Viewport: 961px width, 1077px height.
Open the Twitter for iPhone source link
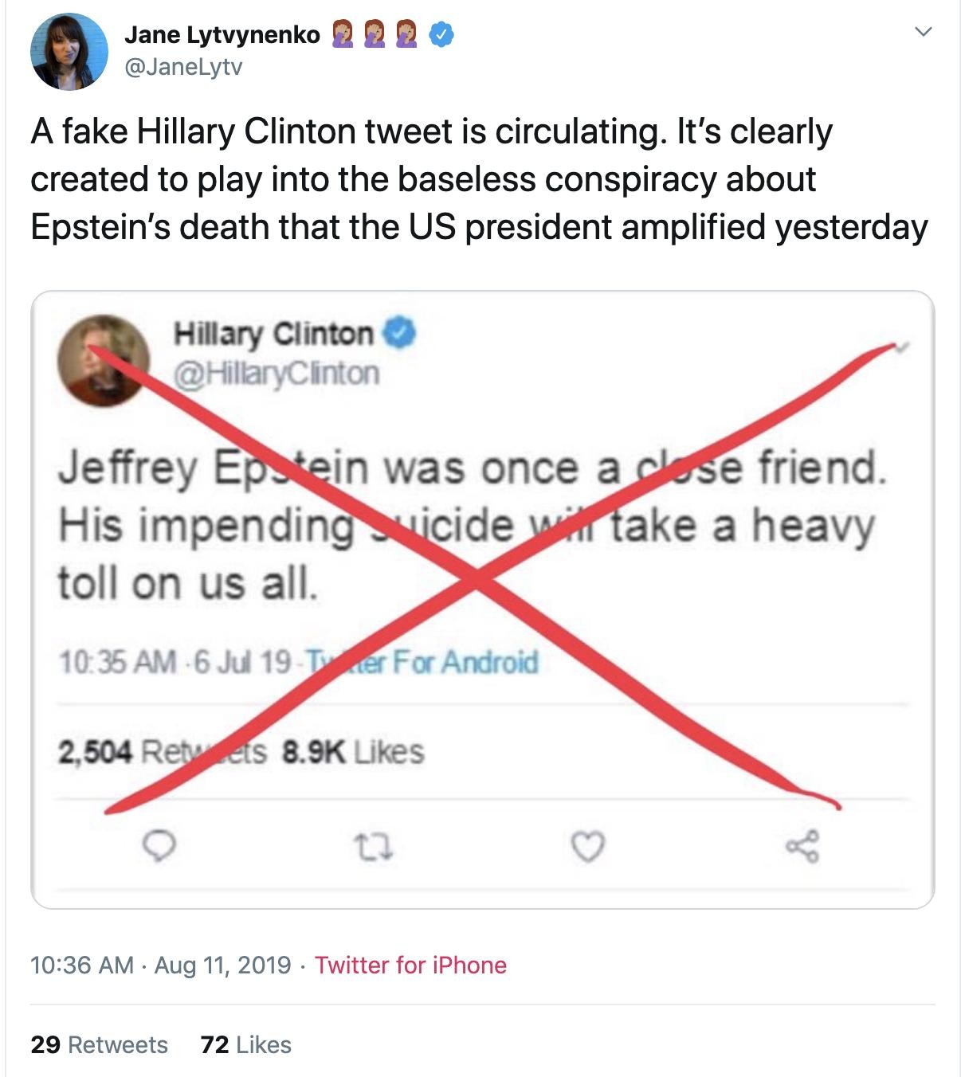pyautogui.click(x=410, y=965)
